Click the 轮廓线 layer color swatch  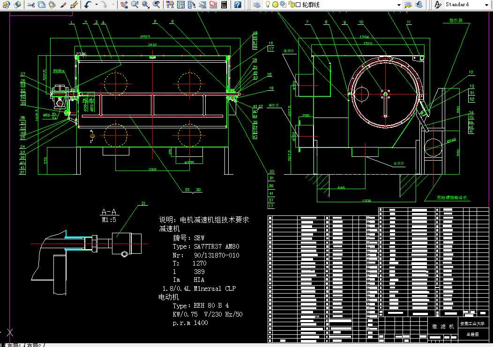tap(298, 5)
